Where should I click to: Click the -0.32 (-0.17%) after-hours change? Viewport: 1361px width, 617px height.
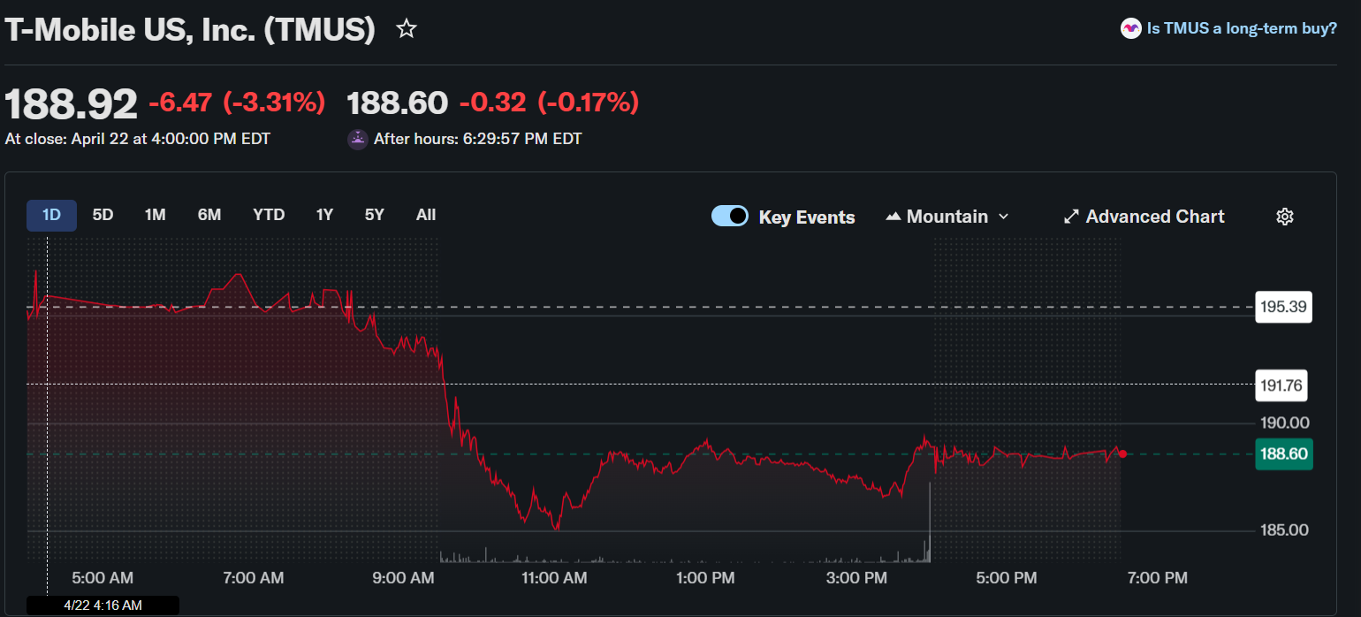click(549, 103)
